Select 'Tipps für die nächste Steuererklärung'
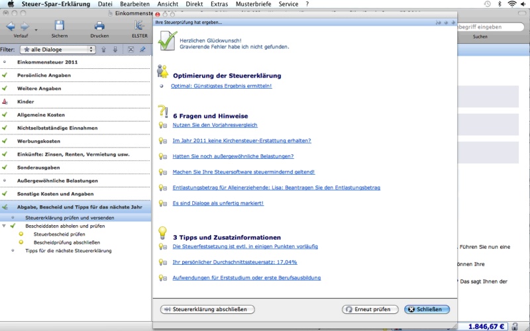The width and height of the screenshot is (530, 331). 68,251
